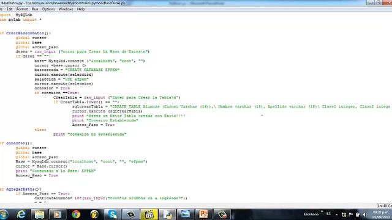Click the dark diamond icon right of Skype
This screenshot has width=392, height=220.
tap(130, 215)
